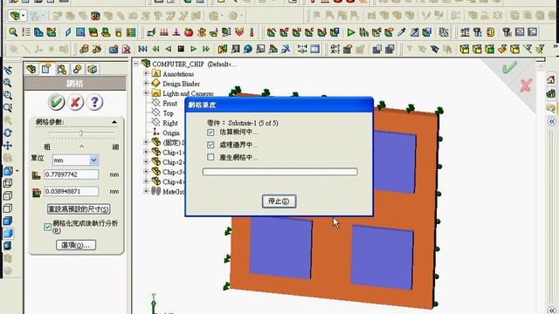
Task: Switch to the ConfigurationManager tab
Action: pos(62,69)
